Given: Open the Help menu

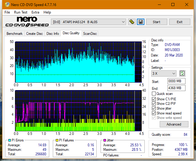Looking at the screenshot, I should 47,12.
